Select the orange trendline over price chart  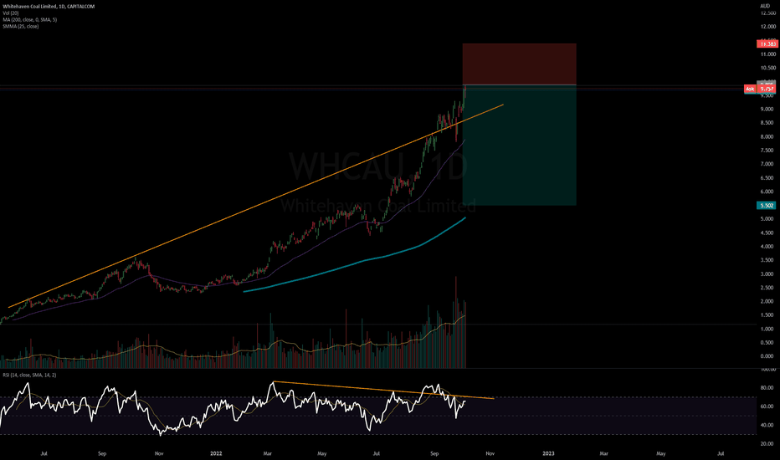256,206
